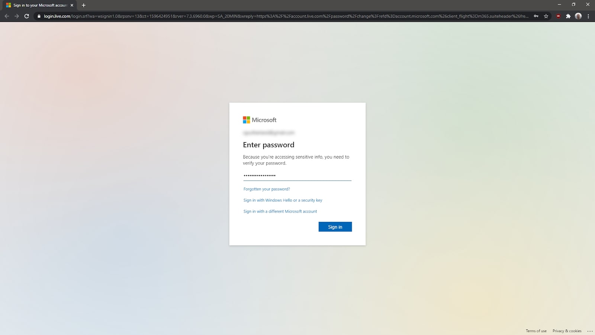The height and width of the screenshot is (335, 595).
Task: Open the Privacy & cookies link
Action: (x=567, y=331)
